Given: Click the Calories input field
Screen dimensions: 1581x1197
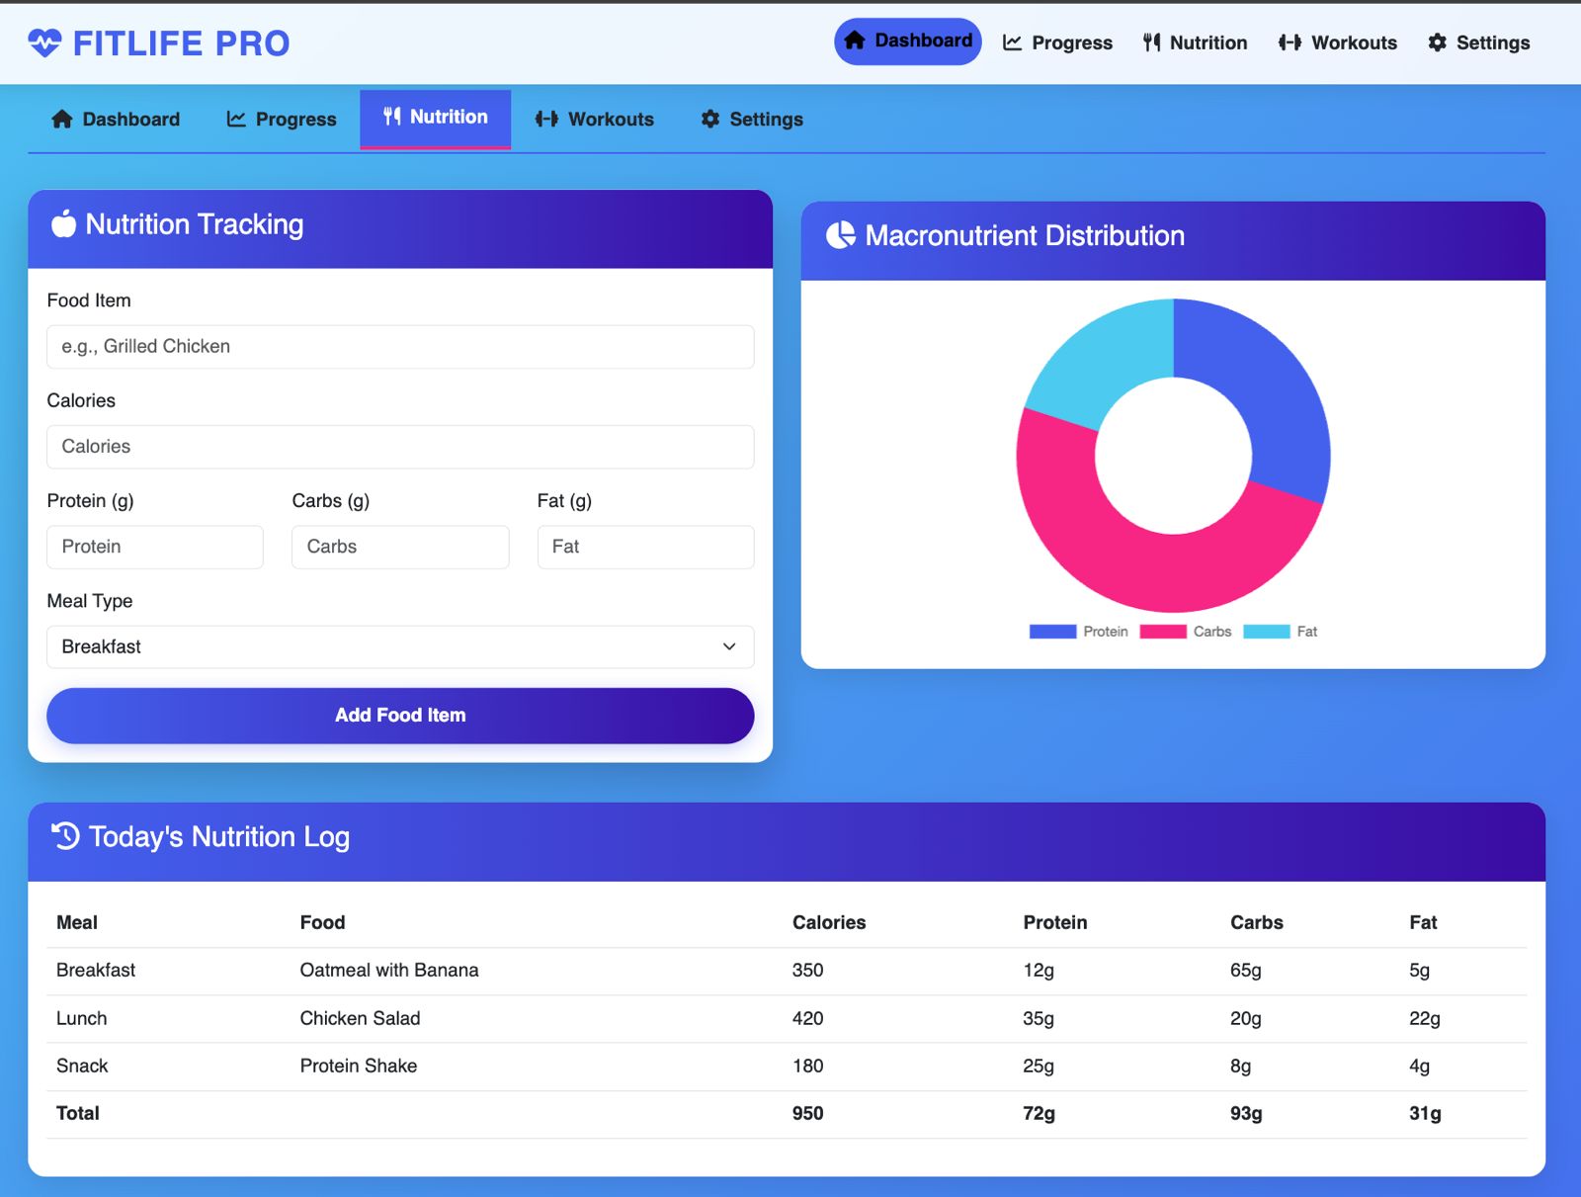Looking at the screenshot, I should 400,447.
